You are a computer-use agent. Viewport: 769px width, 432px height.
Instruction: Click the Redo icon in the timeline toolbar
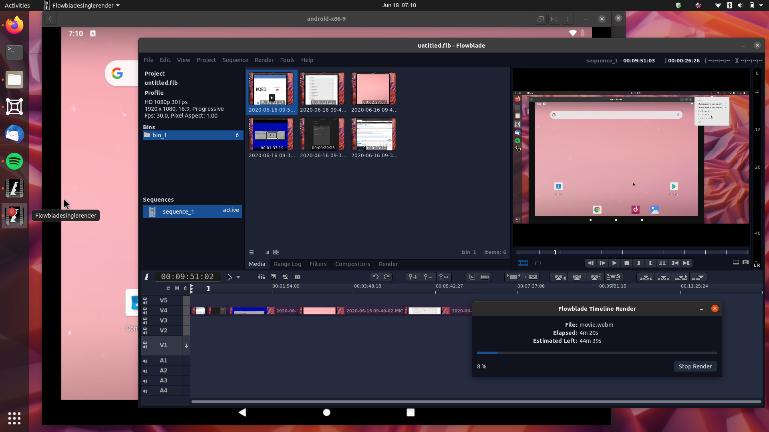386,277
